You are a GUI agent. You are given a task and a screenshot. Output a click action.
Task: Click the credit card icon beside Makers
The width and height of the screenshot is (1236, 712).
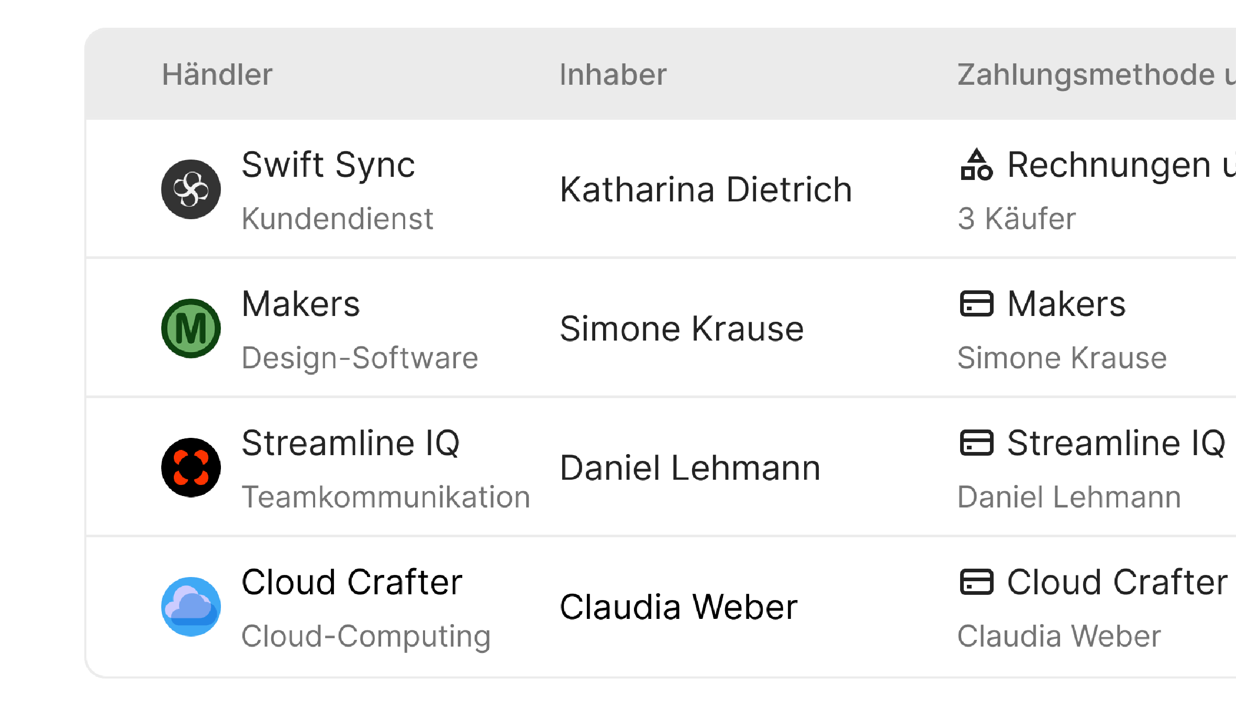coord(976,304)
